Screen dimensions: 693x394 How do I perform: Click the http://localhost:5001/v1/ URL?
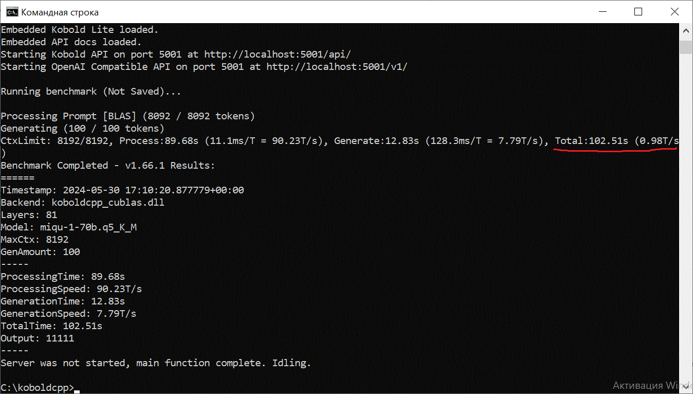pos(337,67)
